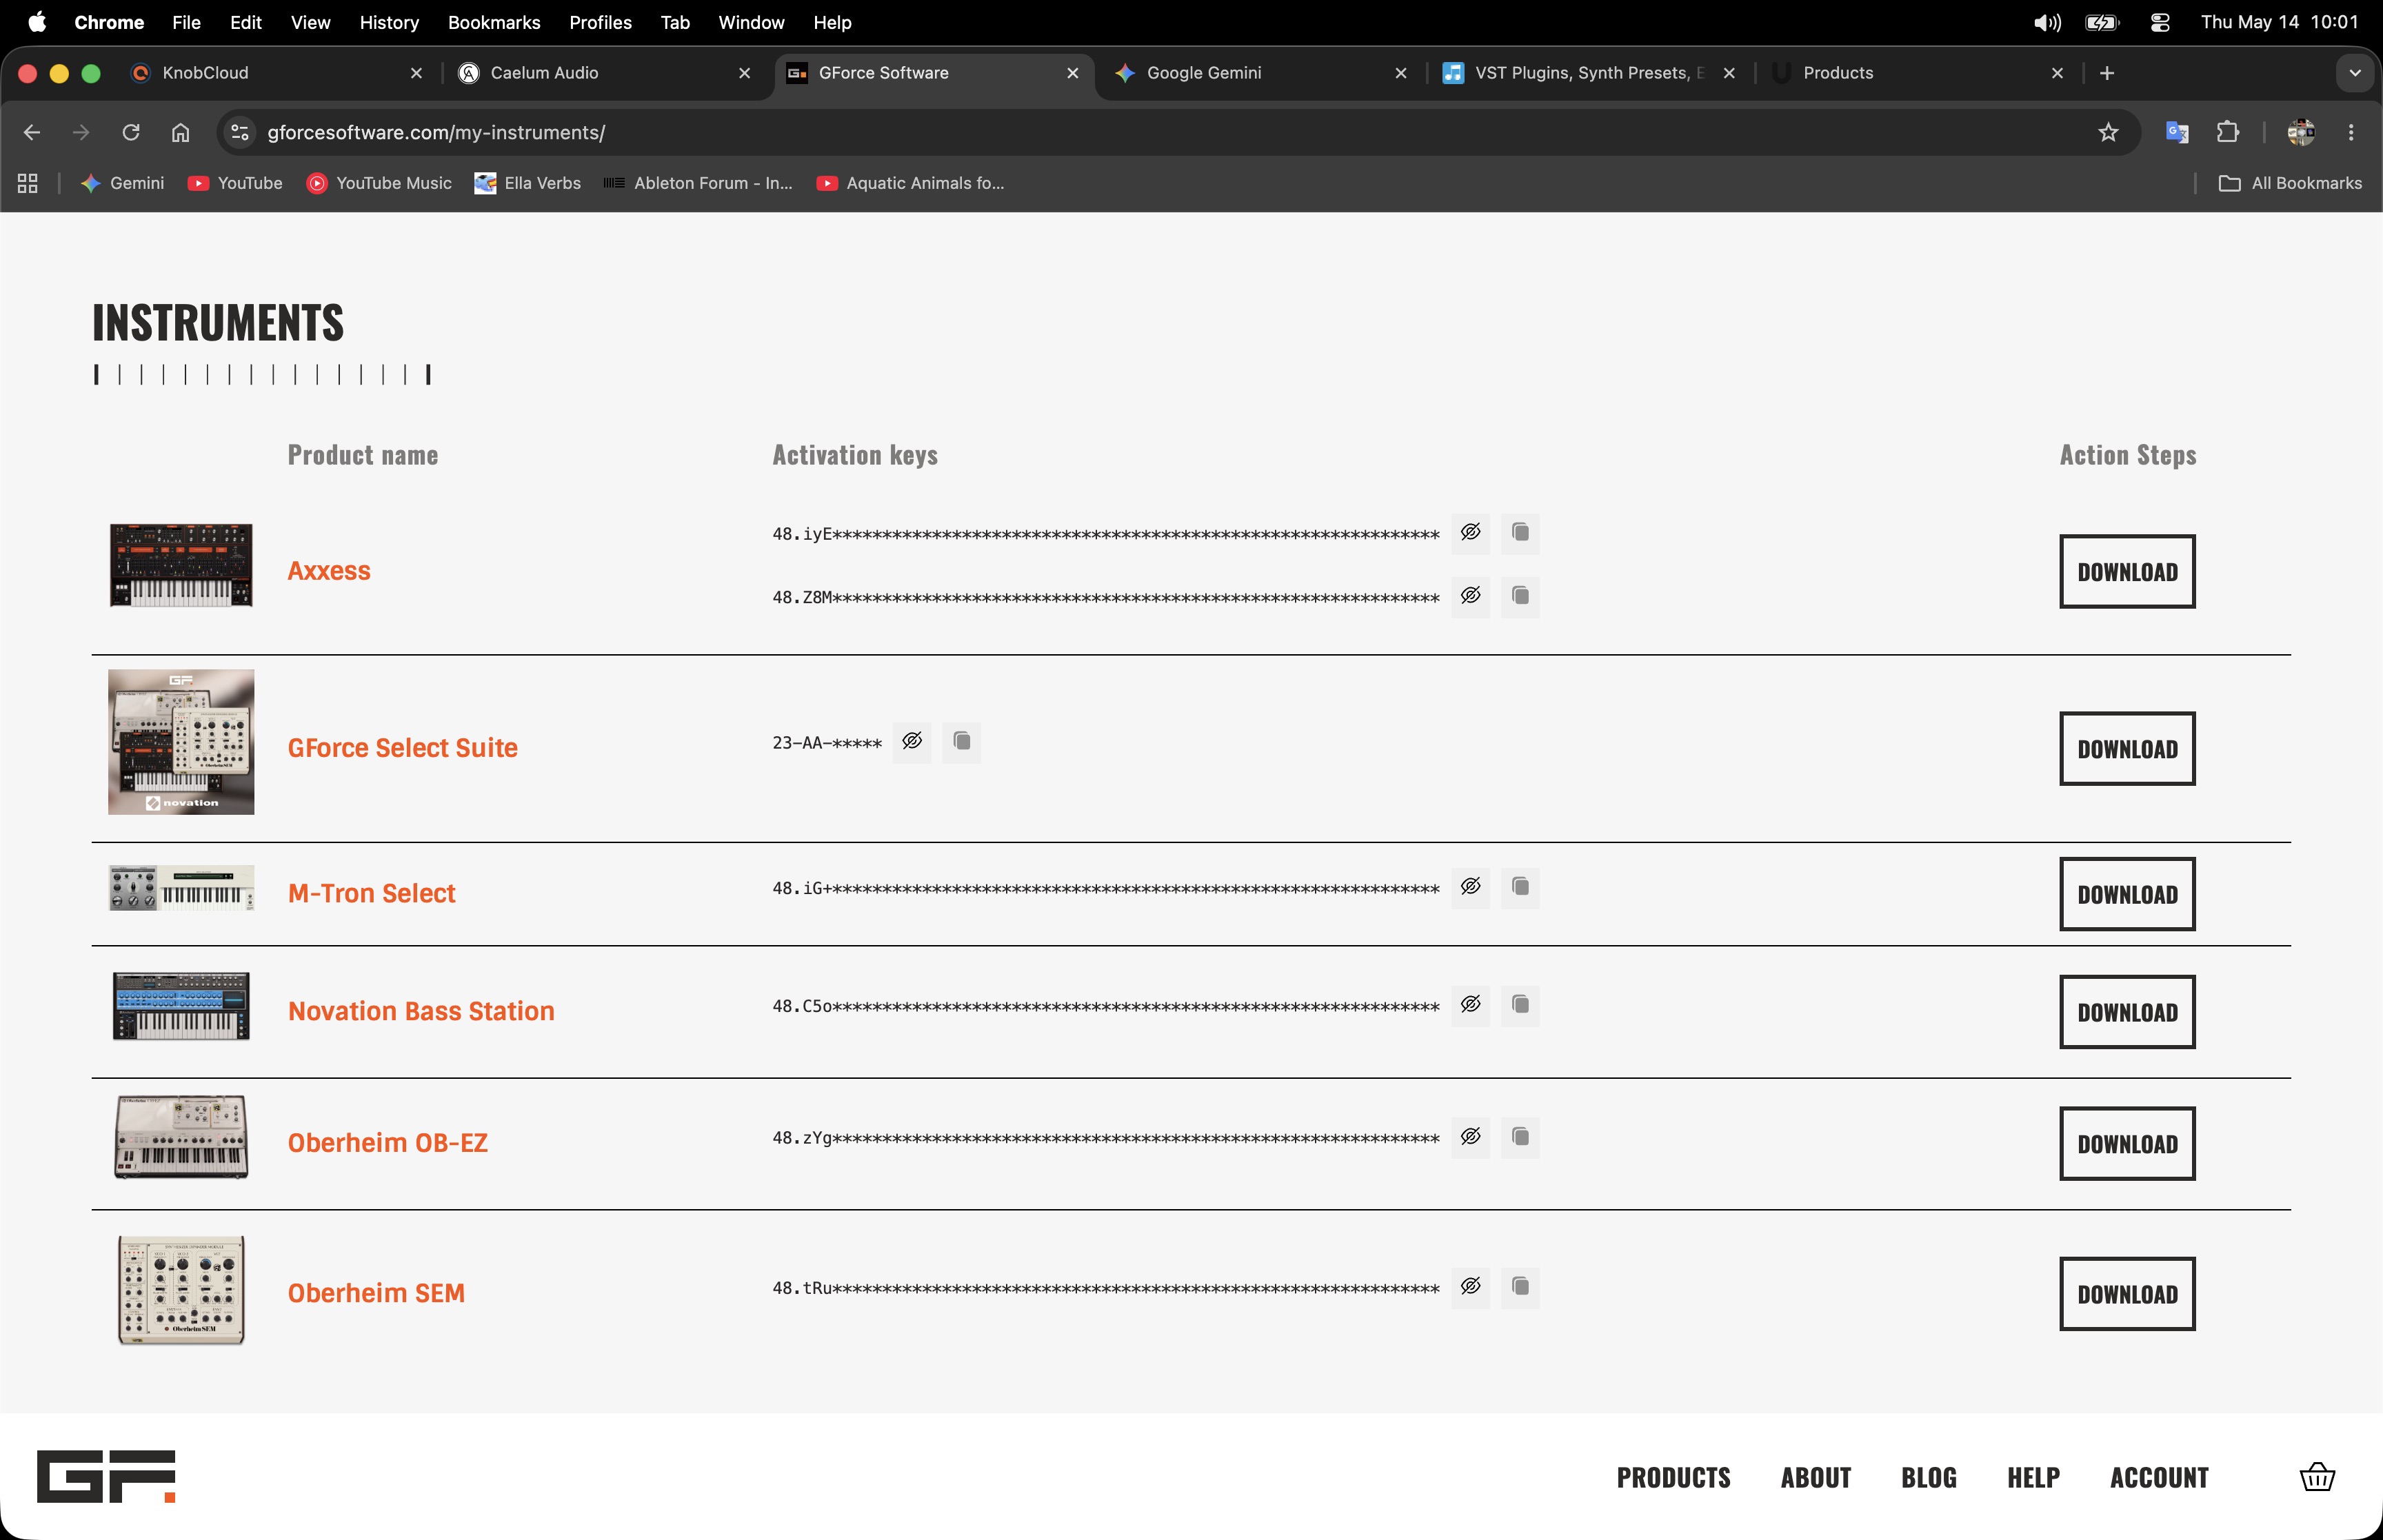Image resolution: width=2383 pixels, height=1540 pixels.
Task: Open the Chrome three-dot menu
Action: [x=2351, y=132]
